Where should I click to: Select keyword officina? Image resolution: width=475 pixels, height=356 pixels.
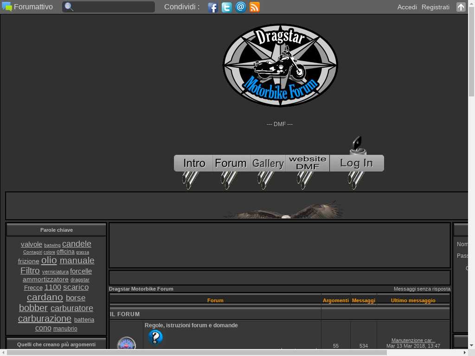pos(65,252)
